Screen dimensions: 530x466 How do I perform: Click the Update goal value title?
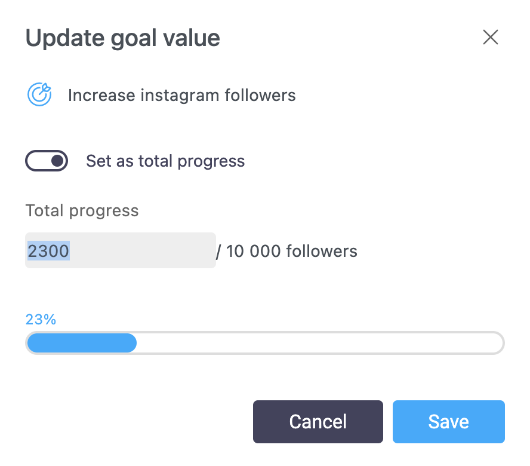122,38
